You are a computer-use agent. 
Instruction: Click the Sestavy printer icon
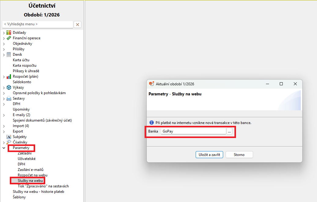pos(9,98)
